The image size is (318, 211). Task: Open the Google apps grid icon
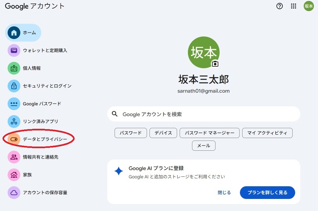pyautogui.click(x=294, y=6)
